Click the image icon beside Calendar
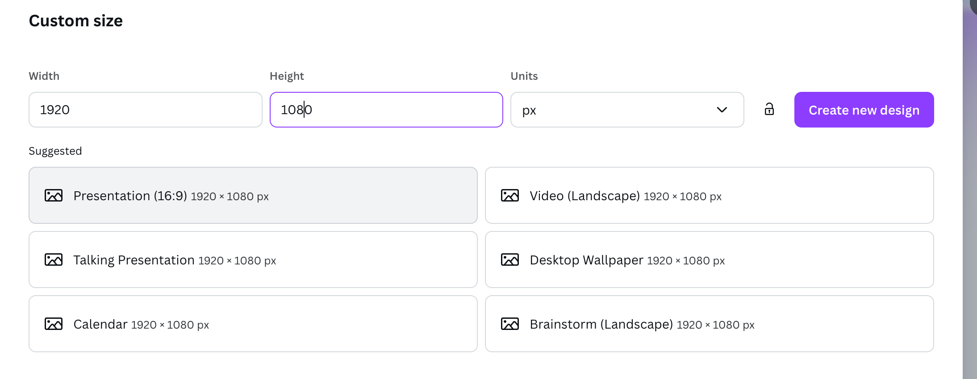 point(54,324)
